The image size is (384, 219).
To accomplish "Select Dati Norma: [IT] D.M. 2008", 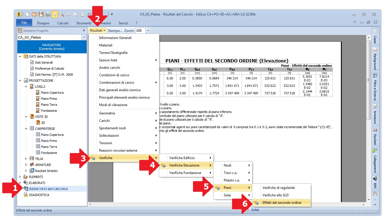I will [54, 75].
